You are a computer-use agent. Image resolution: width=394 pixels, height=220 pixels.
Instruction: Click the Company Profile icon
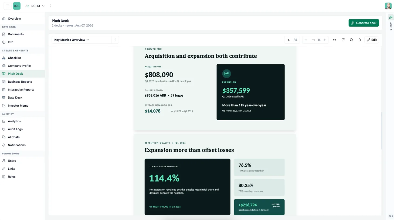click(x=4, y=66)
